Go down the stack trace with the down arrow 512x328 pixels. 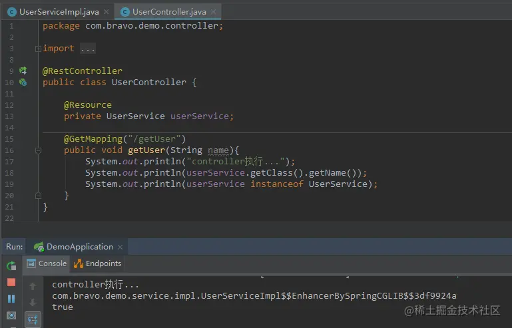click(33, 303)
